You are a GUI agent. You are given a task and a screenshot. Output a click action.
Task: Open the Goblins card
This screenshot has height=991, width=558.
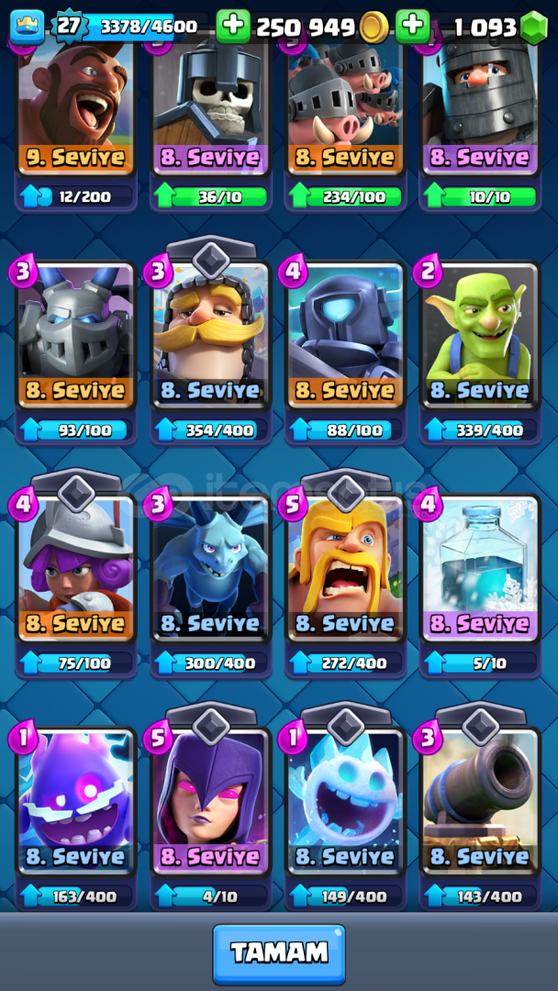coord(481,334)
